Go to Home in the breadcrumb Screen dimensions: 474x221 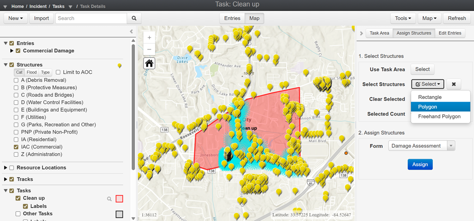coord(18,6)
